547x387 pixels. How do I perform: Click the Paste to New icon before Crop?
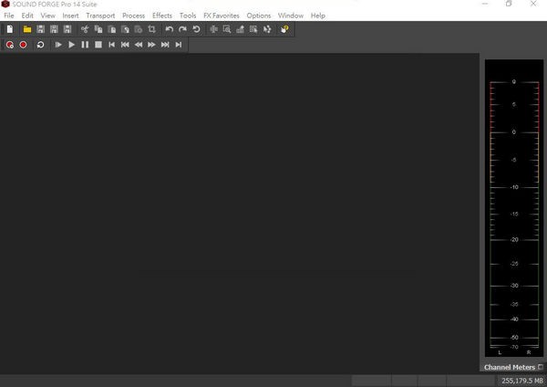click(139, 29)
